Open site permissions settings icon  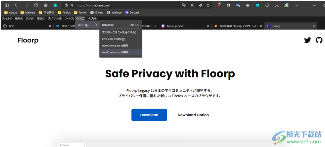coord(71,5)
